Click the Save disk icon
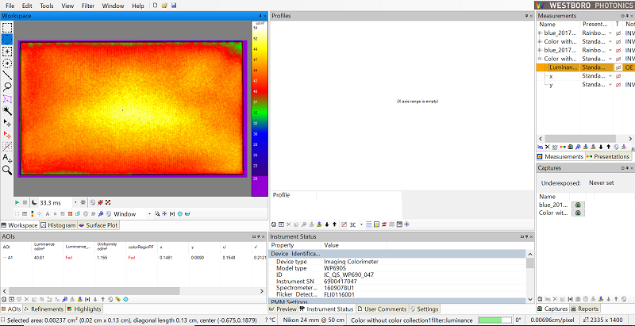Screen dimensions: 635x326 click(174, 6)
